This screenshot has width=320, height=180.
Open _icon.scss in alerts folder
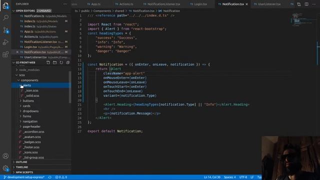pos(31,90)
